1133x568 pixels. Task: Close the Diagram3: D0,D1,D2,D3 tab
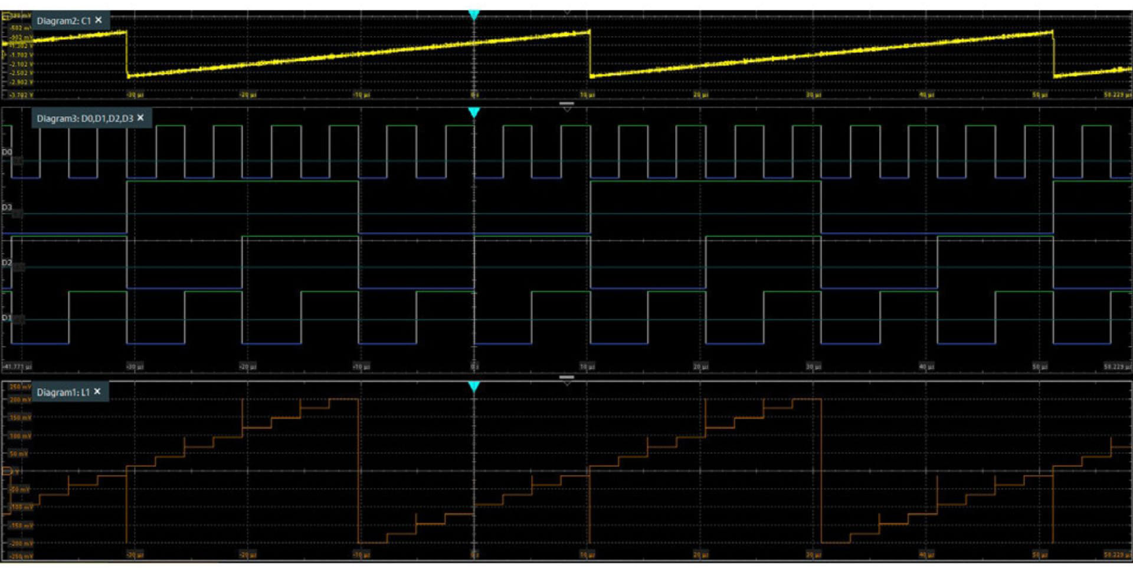(x=140, y=118)
